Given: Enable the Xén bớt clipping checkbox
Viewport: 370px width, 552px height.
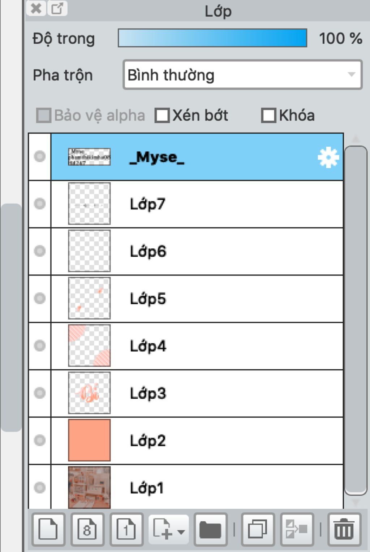Looking at the screenshot, I should [x=162, y=116].
